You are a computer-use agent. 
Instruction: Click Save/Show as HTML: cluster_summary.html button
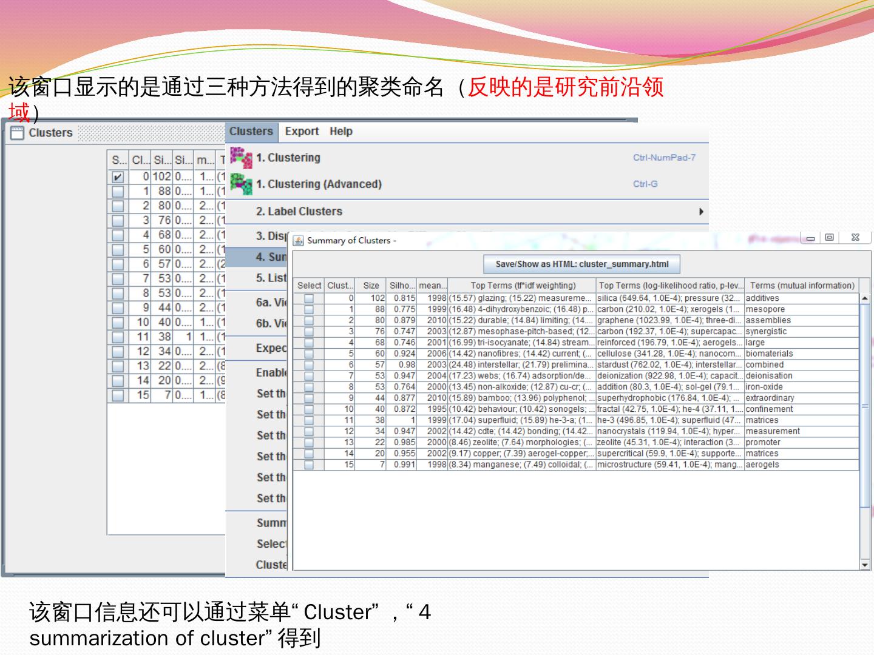coord(581,264)
